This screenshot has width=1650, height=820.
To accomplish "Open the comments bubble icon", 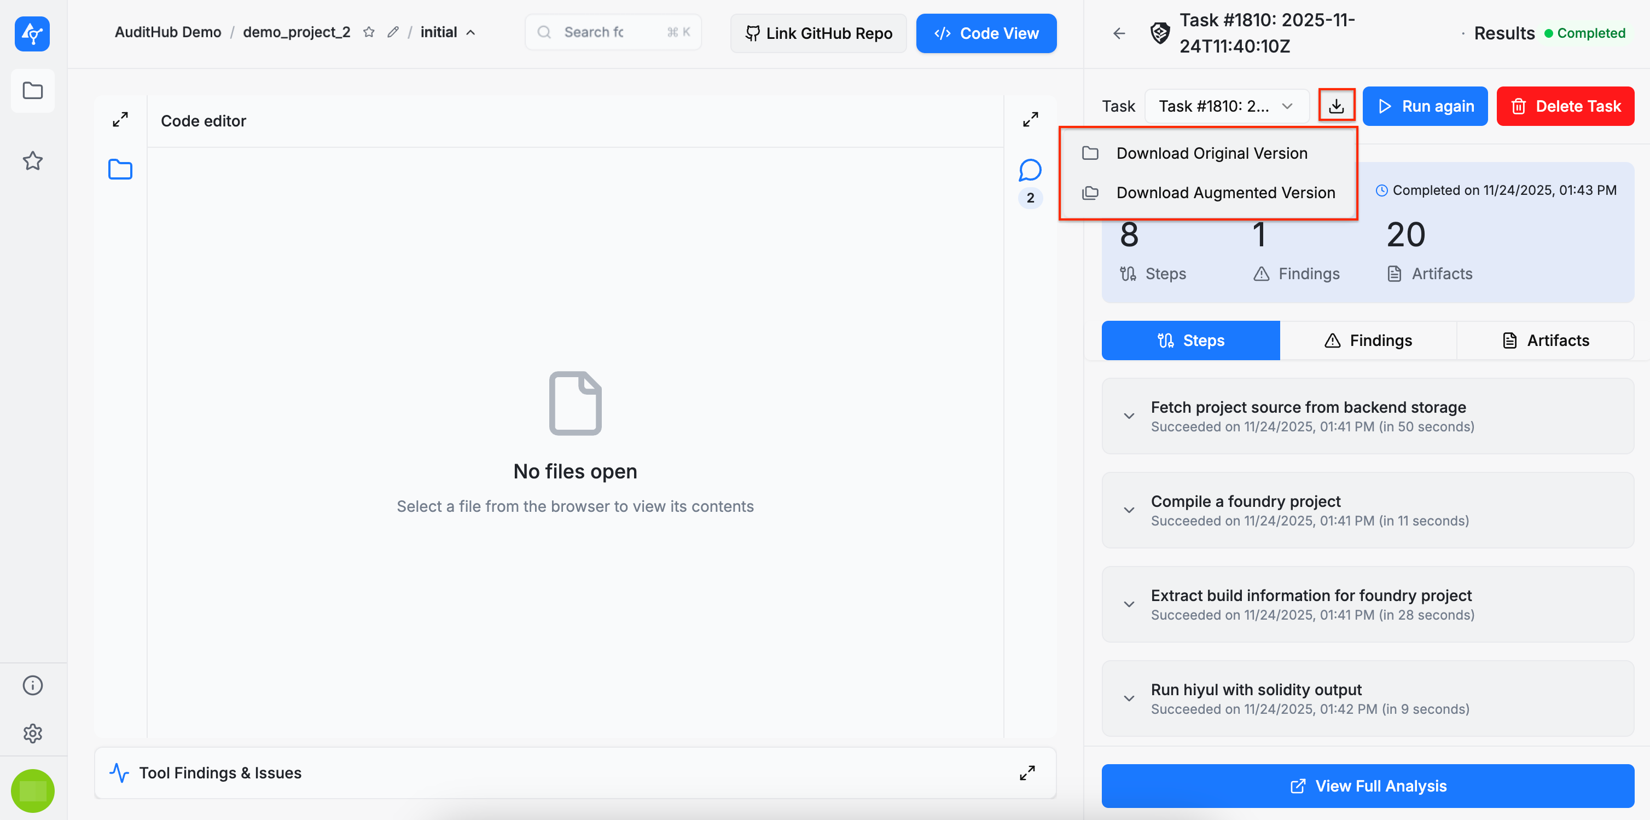I will [x=1030, y=171].
